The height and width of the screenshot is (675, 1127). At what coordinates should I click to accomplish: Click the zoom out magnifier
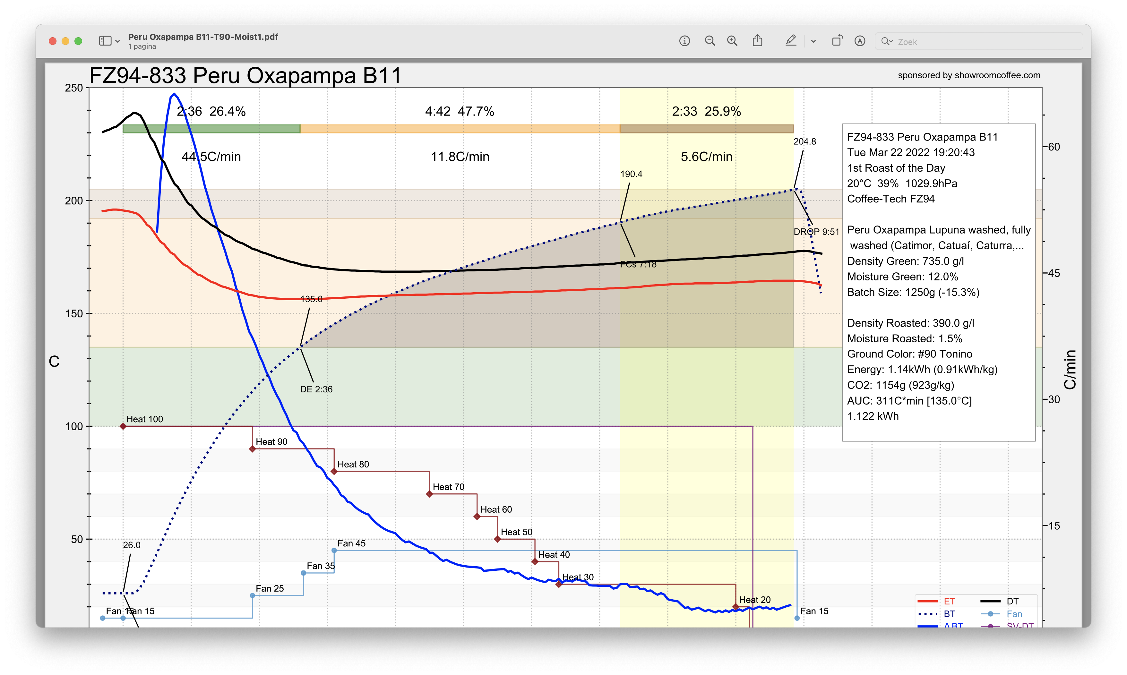tap(710, 41)
